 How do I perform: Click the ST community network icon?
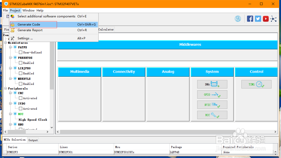click(273, 19)
